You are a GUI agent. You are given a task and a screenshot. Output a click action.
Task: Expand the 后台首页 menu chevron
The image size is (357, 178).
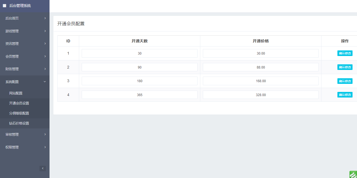(x=45, y=18)
